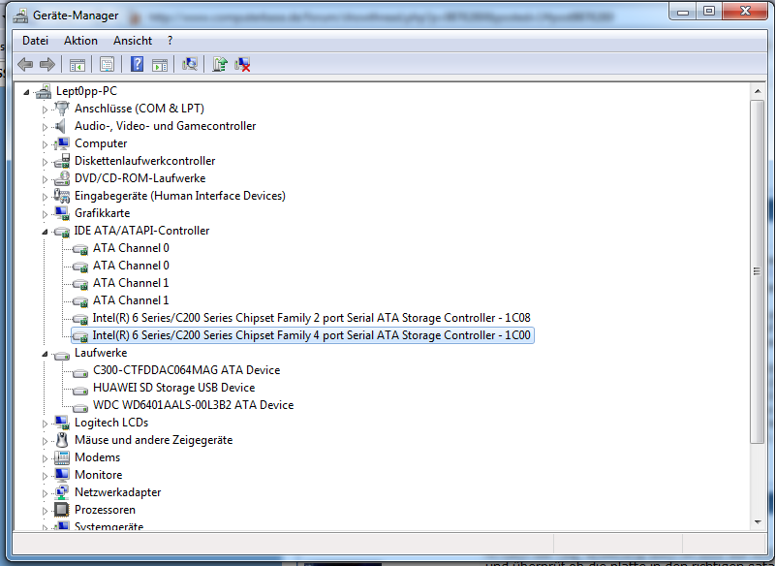
Task: Click the Modems device icon
Action: click(62, 457)
